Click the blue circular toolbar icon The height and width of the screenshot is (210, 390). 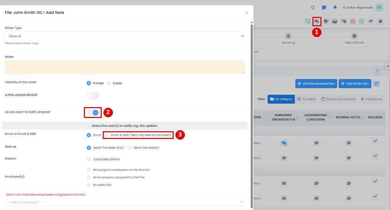tap(362, 21)
